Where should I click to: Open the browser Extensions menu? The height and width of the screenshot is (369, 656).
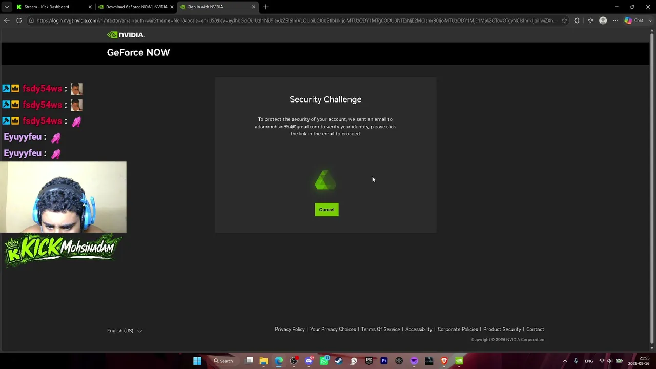click(x=577, y=20)
